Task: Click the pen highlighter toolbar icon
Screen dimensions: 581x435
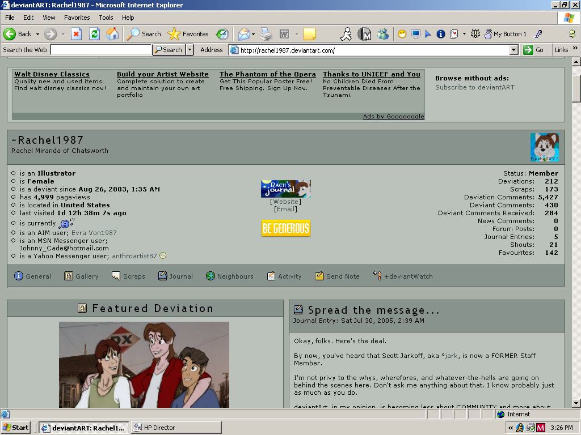Action: 538,34
